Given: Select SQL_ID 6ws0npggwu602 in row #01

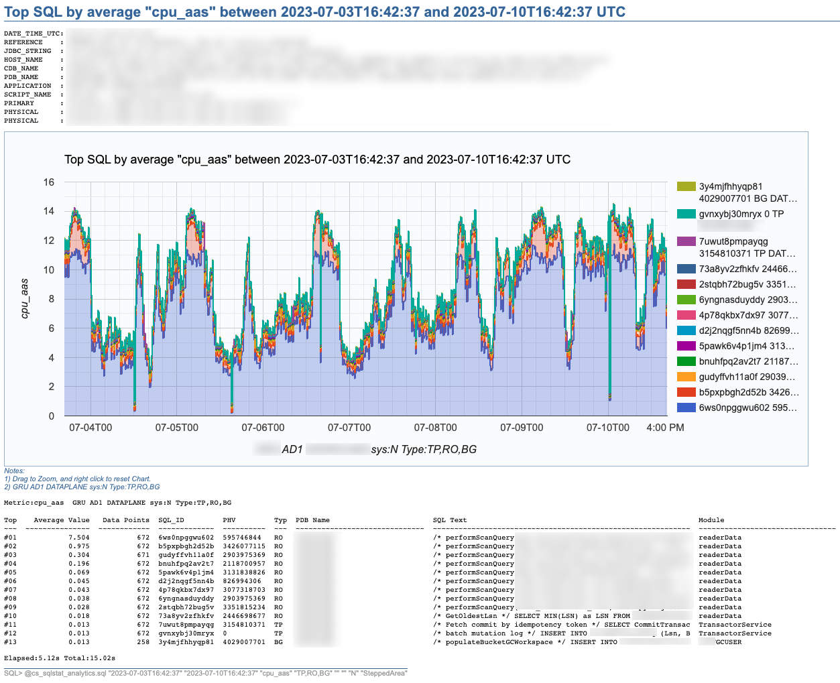Looking at the screenshot, I should 186,538.
